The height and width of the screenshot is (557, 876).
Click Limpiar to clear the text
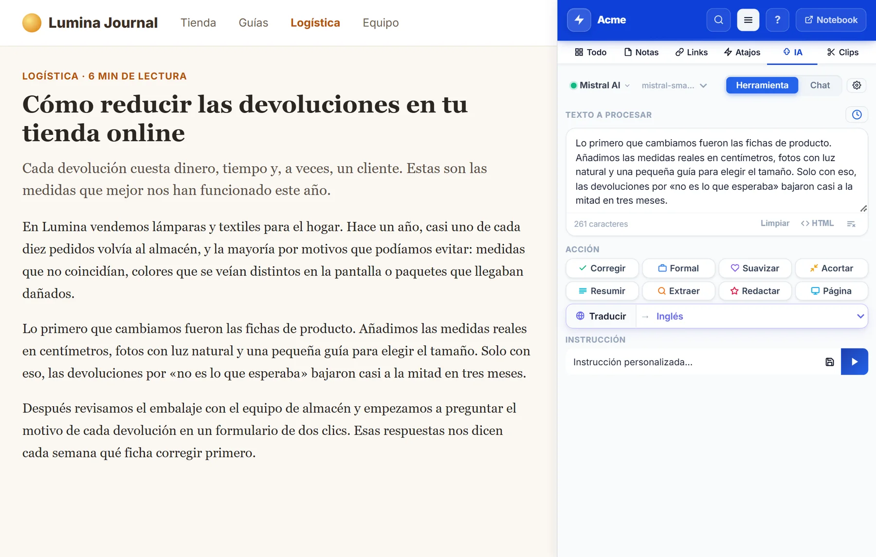(x=775, y=223)
